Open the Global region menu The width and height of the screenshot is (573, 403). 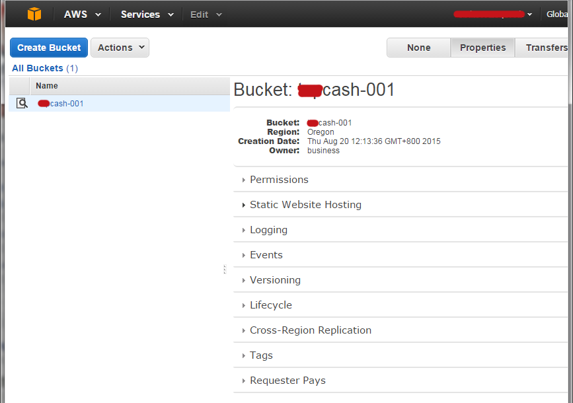point(558,15)
